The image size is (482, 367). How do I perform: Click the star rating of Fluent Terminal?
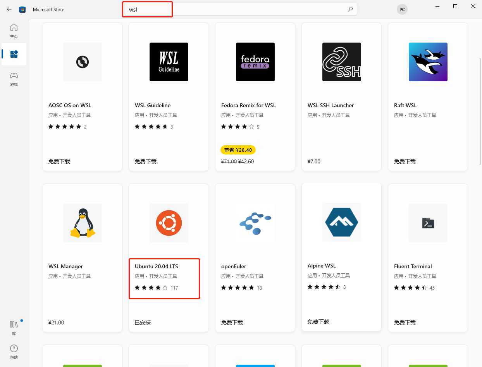(410, 288)
